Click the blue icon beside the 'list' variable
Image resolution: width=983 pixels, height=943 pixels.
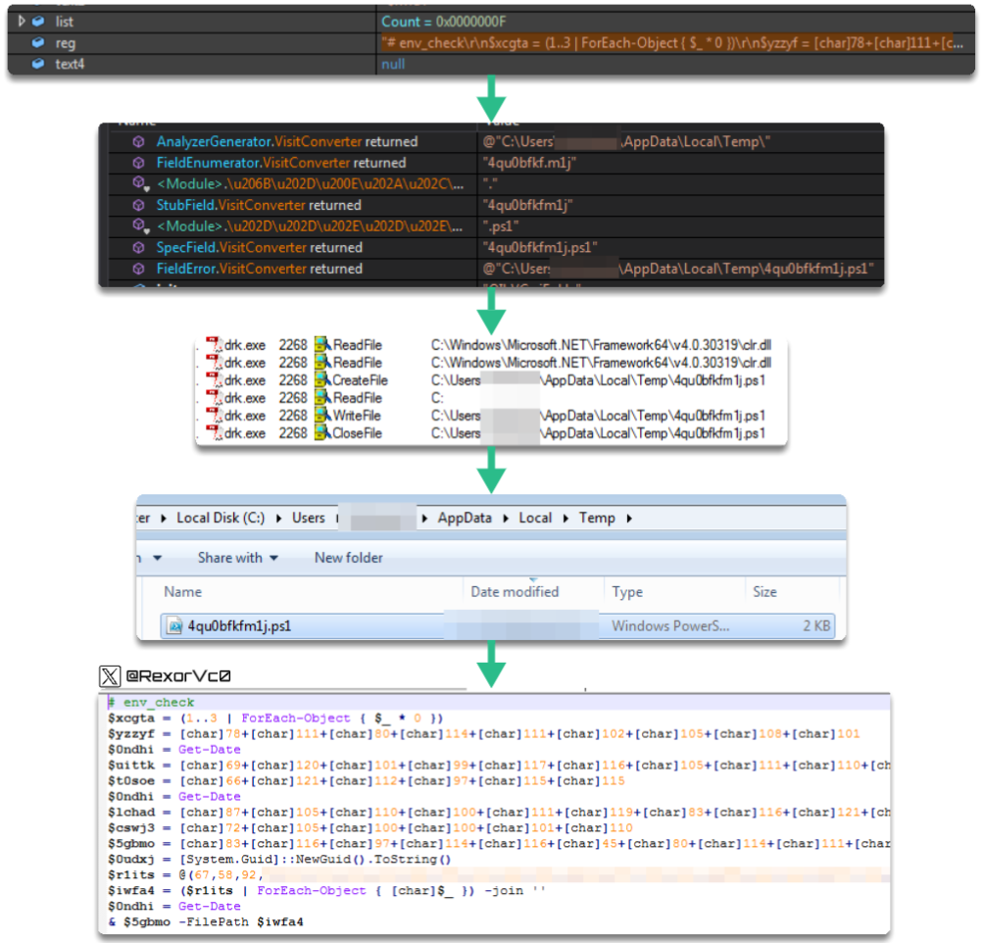point(38,22)
